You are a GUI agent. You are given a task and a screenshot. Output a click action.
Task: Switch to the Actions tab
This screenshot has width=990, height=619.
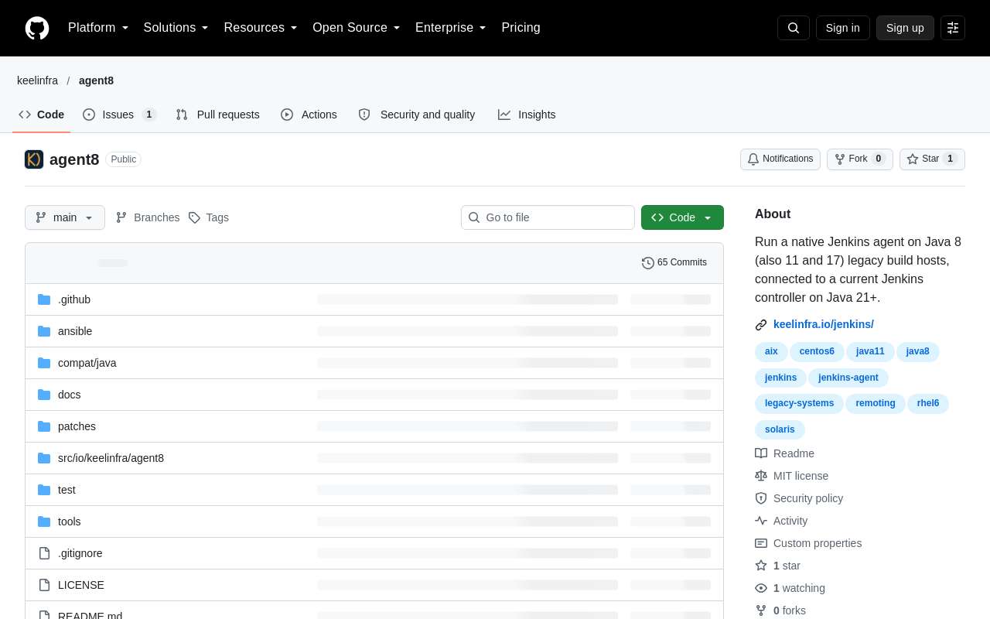click(309, 115)
